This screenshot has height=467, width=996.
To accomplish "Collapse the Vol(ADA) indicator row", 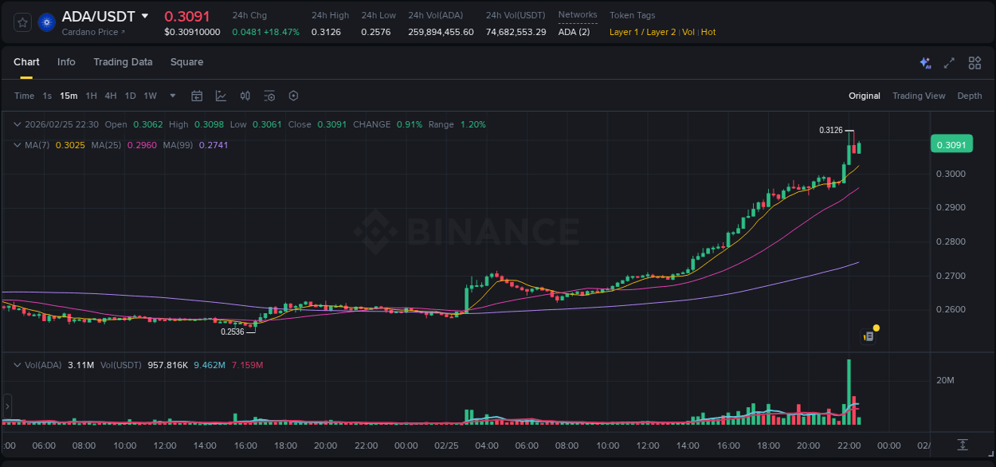I will [18, 365].
